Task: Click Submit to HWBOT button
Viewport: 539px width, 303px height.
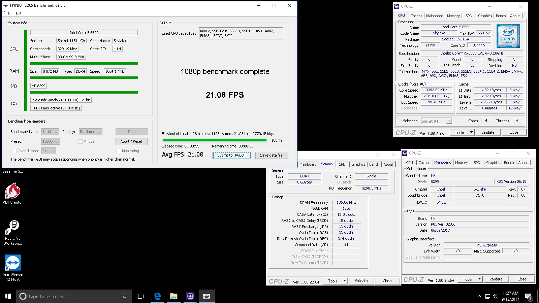Action: click(x=232, y=155)
